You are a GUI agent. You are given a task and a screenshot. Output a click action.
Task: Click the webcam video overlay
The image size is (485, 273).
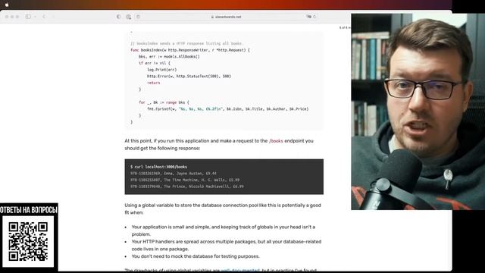tap(418, 111)
